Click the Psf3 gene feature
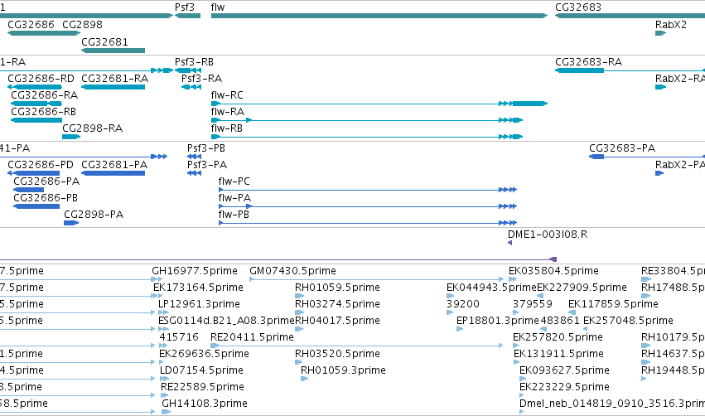The height and width of the screenshot is (416, 705). 187,16
